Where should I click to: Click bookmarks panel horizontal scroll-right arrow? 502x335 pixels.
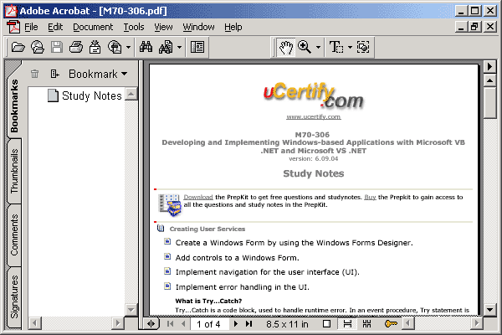click(x=118, y=323)
